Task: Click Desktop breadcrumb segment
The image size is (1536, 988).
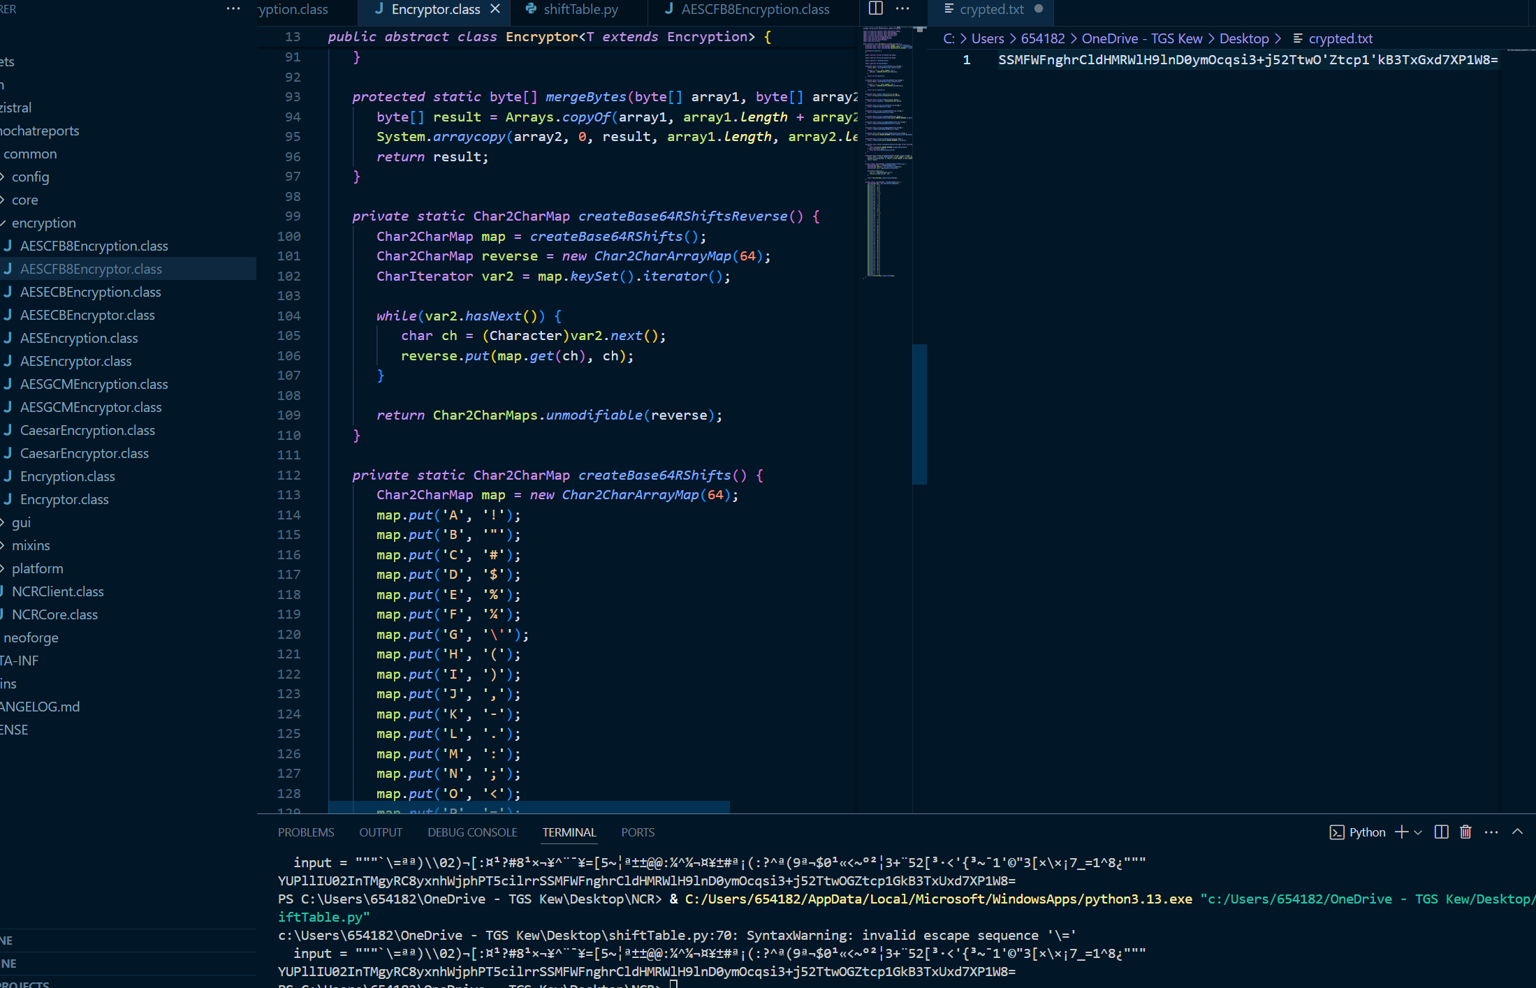Action: click(1243, 38)
